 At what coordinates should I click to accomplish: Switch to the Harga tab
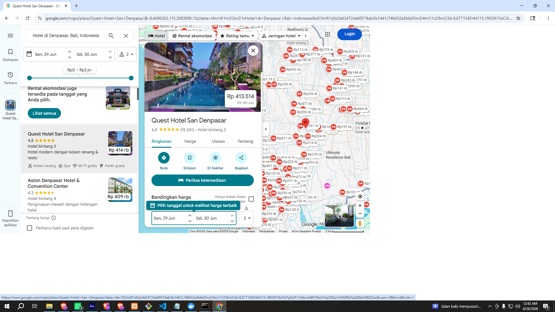(190, 141)
